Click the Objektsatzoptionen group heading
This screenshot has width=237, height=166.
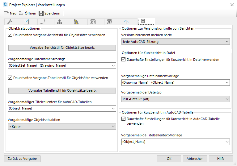(x=24, y=28)
